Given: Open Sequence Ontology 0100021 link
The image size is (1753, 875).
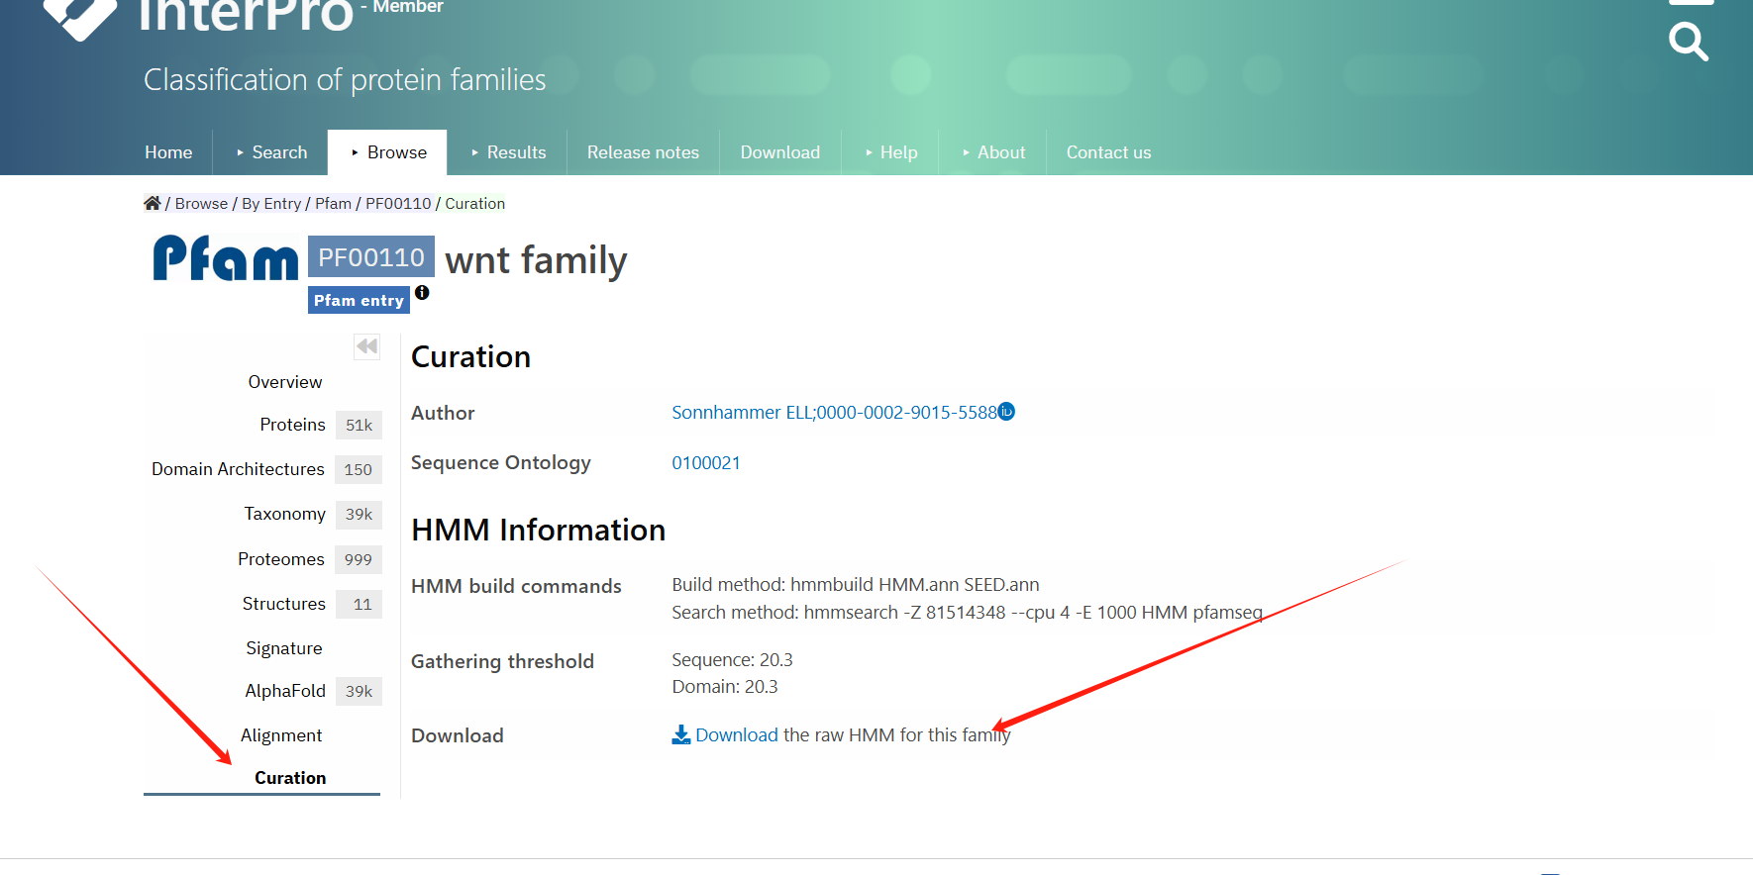Looking at the screenshot, I should [x=706, y=463].
